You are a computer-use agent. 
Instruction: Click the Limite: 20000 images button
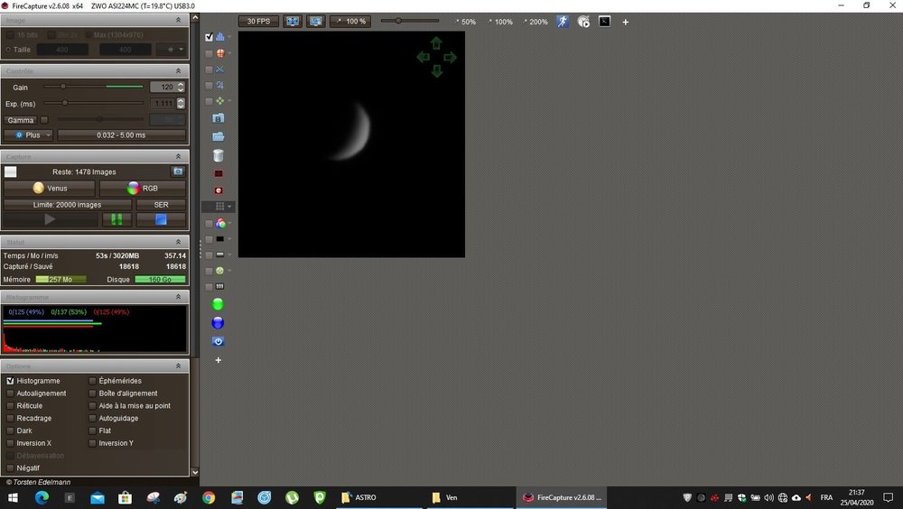(68, 205)
